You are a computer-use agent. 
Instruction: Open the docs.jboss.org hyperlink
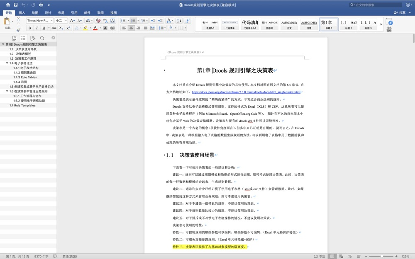click(246, 92)
